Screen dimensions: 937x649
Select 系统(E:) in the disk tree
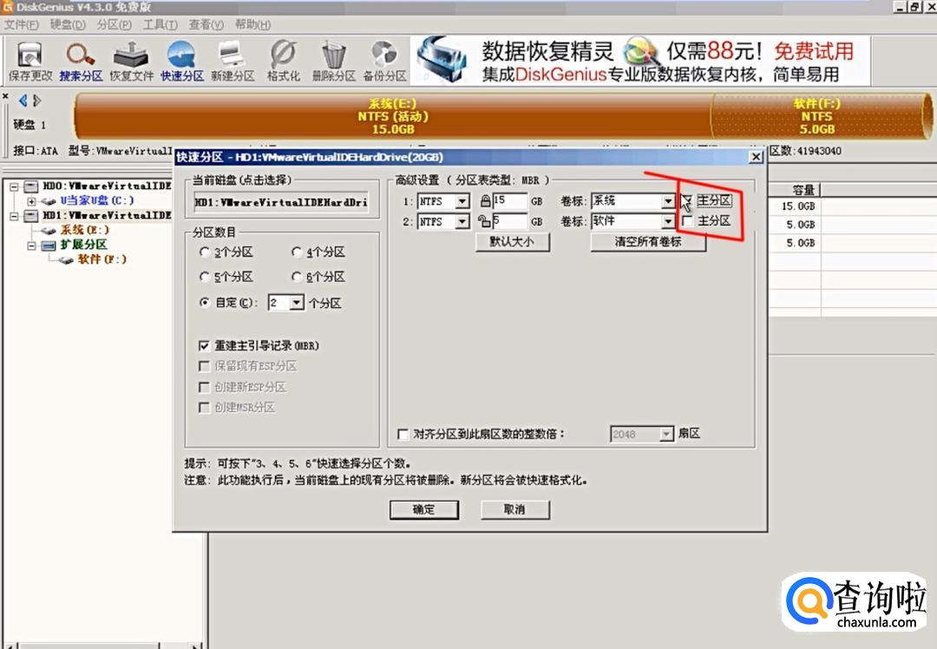click(84, 230)
